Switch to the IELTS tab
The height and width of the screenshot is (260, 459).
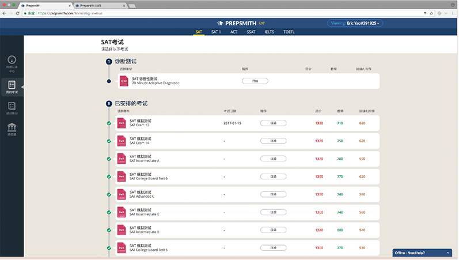(270, 32)
